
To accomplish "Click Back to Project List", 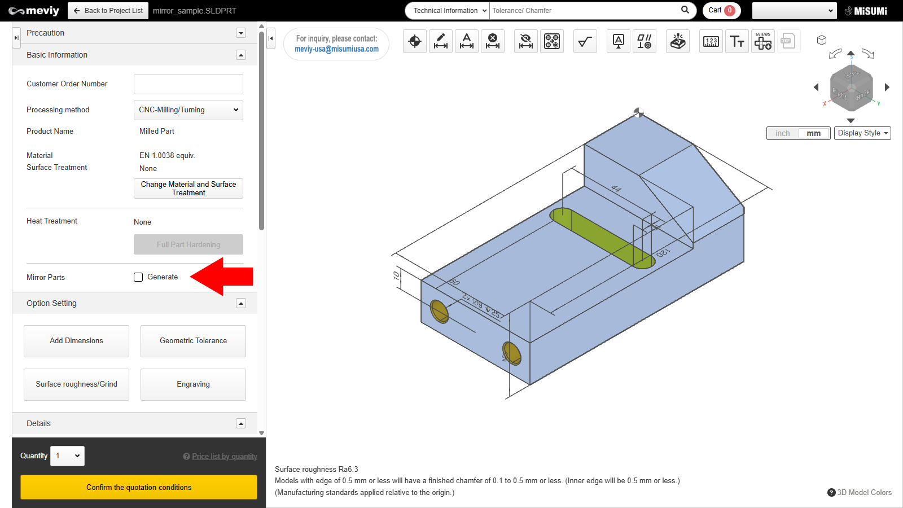I will tap(108, 11).
